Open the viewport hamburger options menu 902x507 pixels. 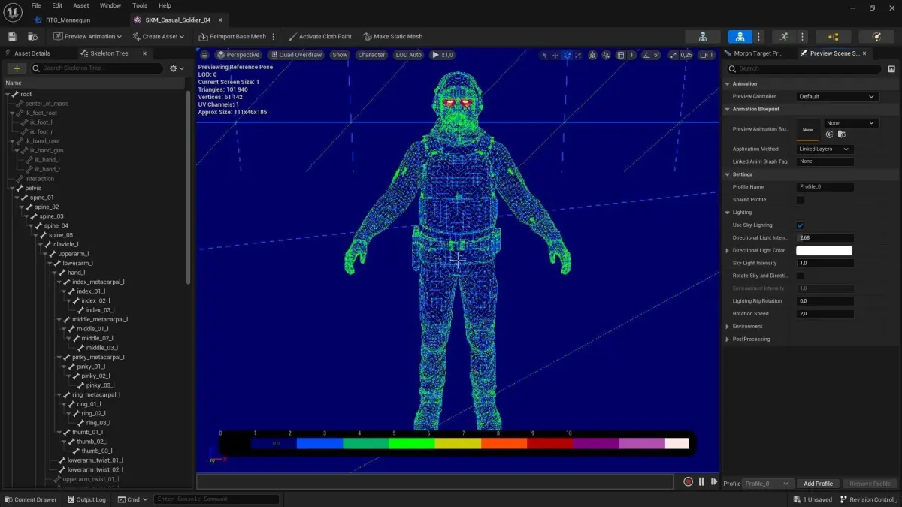point(204,55)
